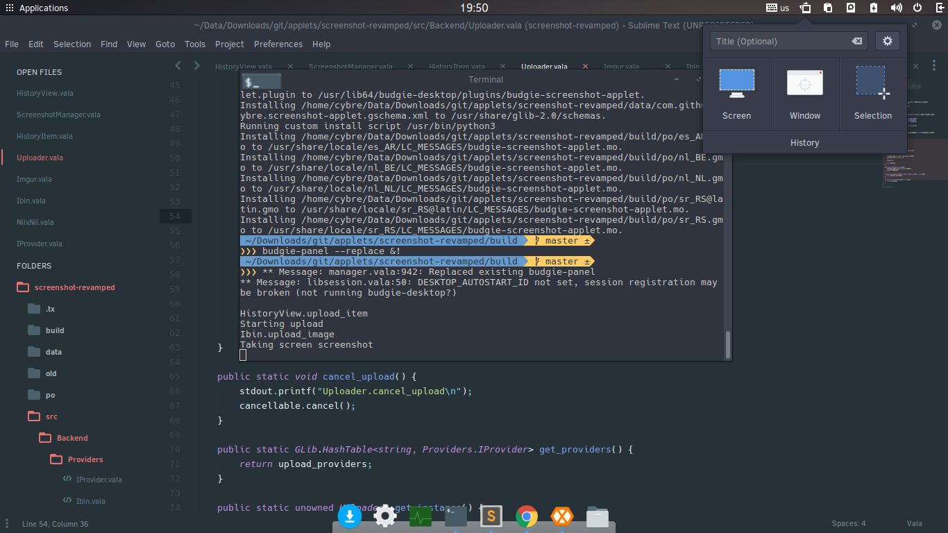
Task: Open the settings gear in dock
Action: 385,516
